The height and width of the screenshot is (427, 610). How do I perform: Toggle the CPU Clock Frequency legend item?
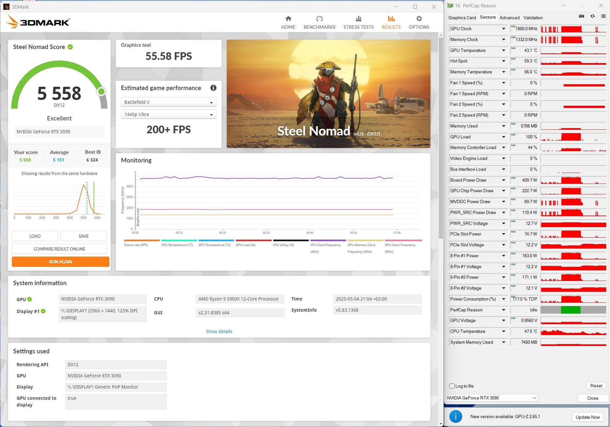pyautogui.click(x=328, y=246)
